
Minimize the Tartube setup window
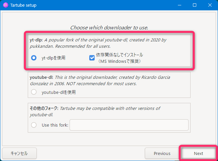[180, 5]
